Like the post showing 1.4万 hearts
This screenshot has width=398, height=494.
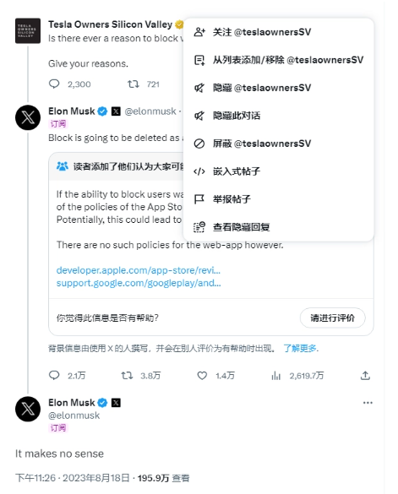(202, 375)
